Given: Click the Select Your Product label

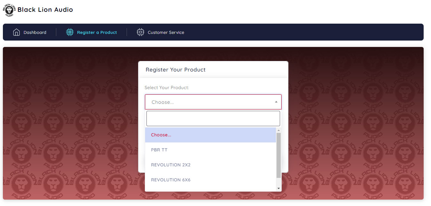Looking at the screenshot, I should click(x=167, y=88).
